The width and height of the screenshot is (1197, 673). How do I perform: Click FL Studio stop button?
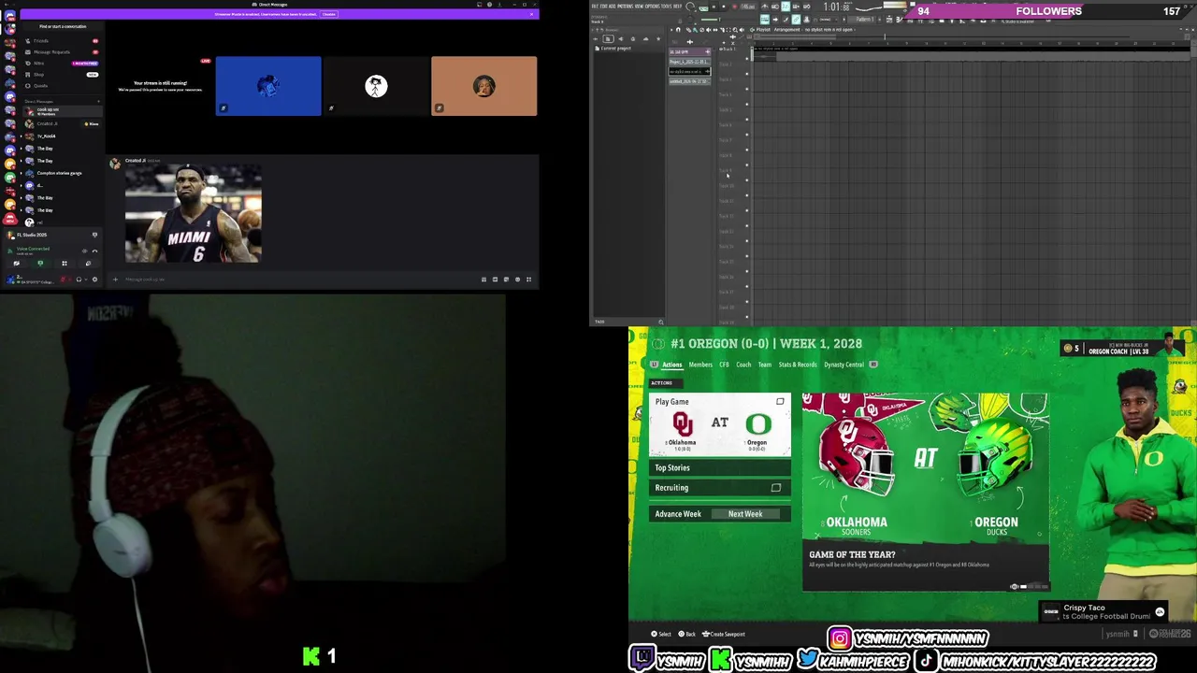724,7
